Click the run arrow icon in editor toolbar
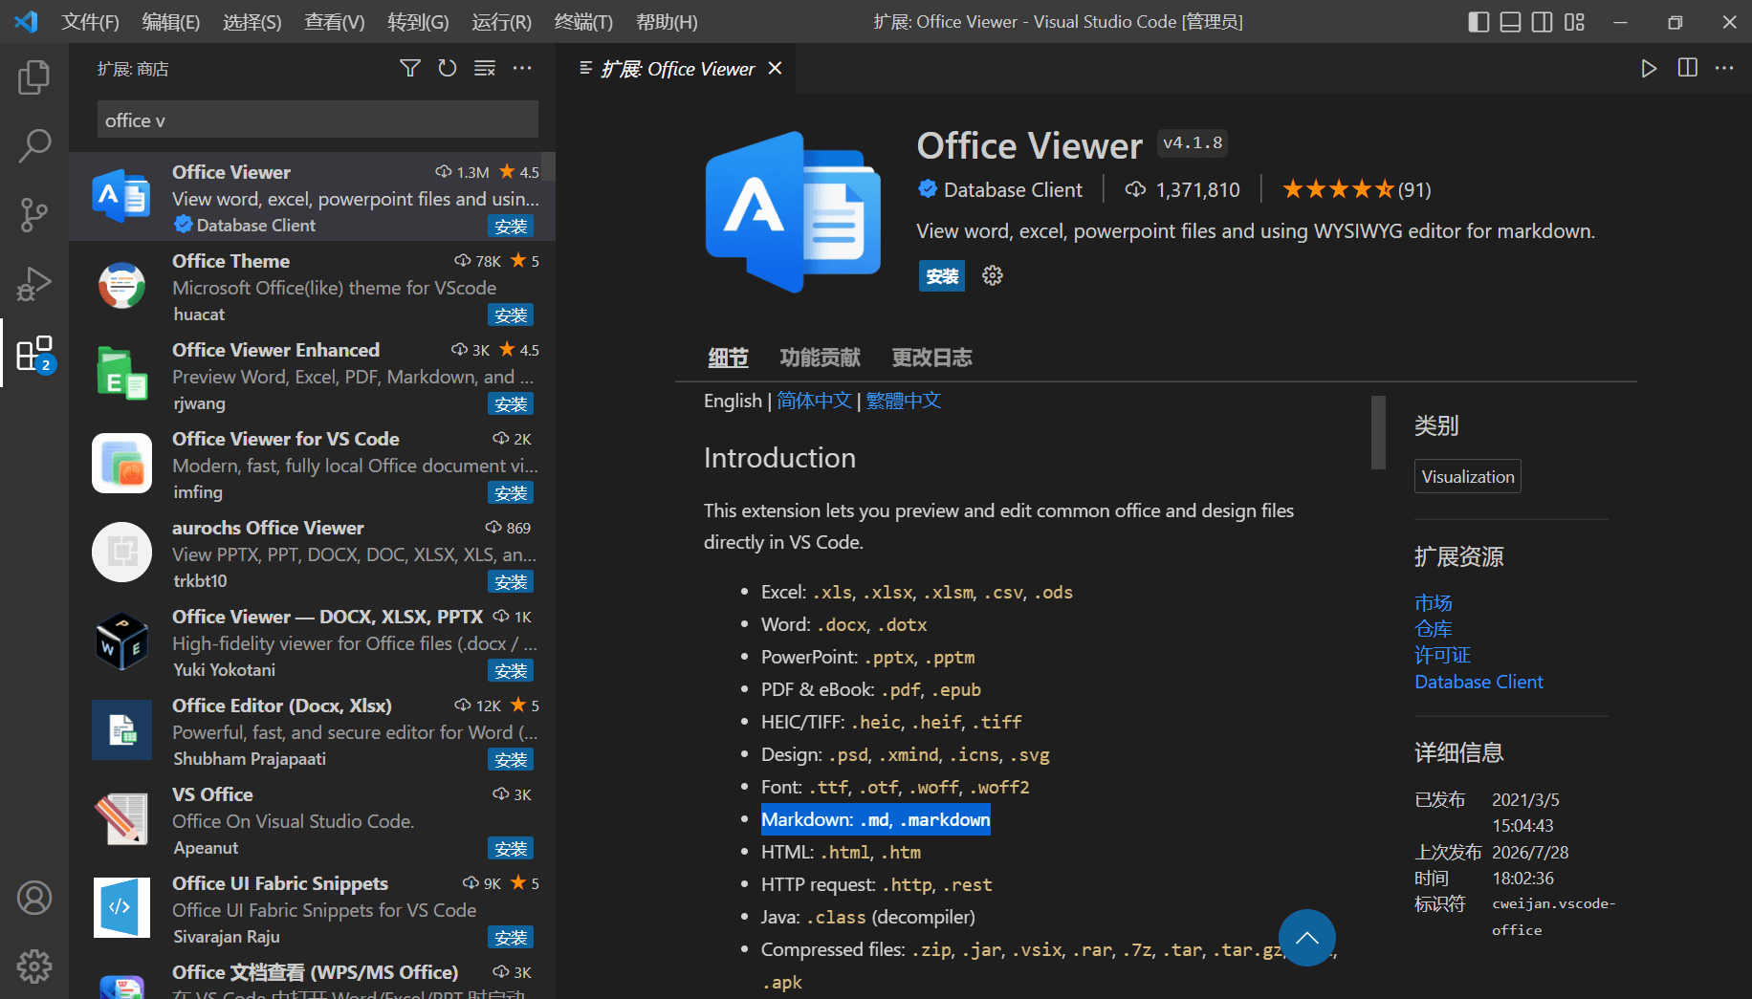 tap(1649, 68)
